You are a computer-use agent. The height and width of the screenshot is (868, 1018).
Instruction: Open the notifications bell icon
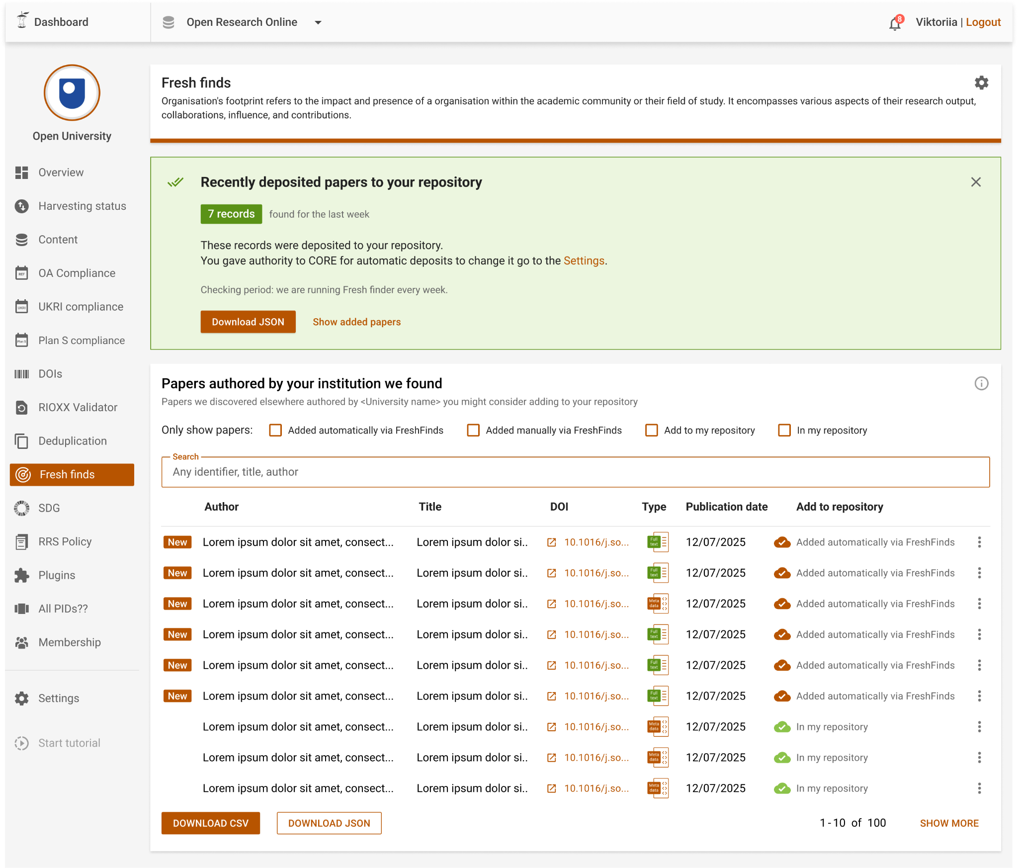895,23
